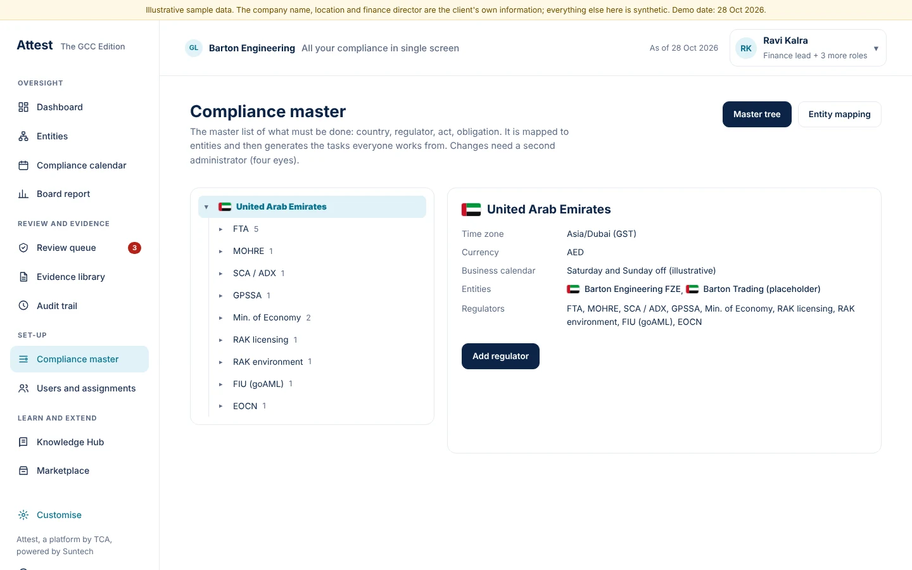Viewport: 912px width, 570px height.
Task: Expand the Min. of Economy node
Action: (x=220, y=318)
